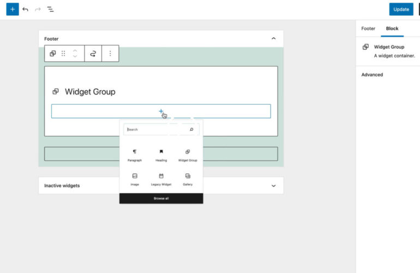Insert a Gallery block
The image size is (420, 273).
[x=188, y=179]
